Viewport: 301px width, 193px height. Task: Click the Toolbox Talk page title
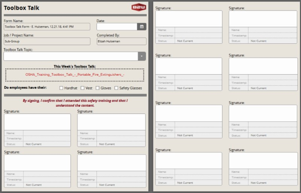point(21,8)
